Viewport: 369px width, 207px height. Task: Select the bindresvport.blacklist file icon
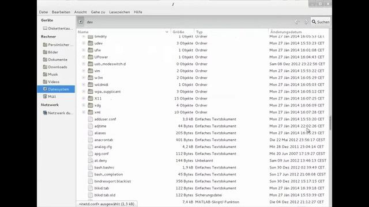(x=91, y=181)
